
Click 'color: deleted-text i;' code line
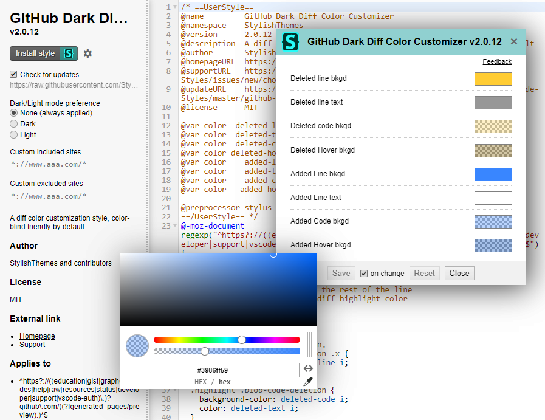249,408
